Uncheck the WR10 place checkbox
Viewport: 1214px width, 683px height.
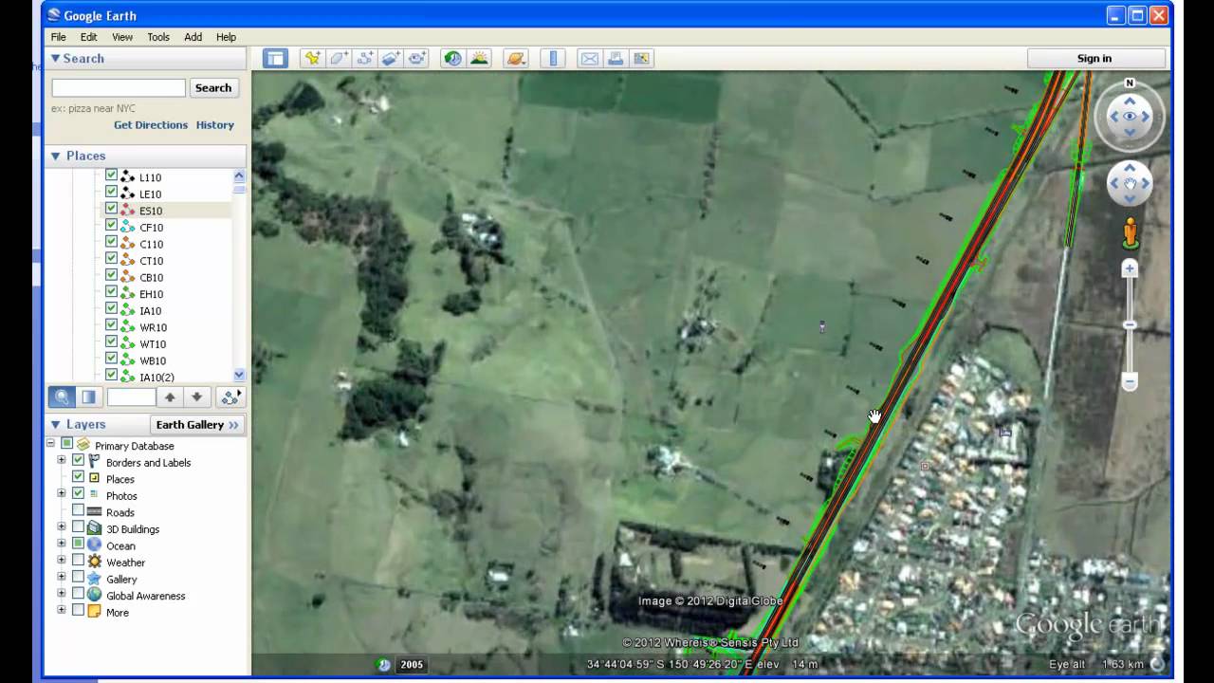pos(111,325)
